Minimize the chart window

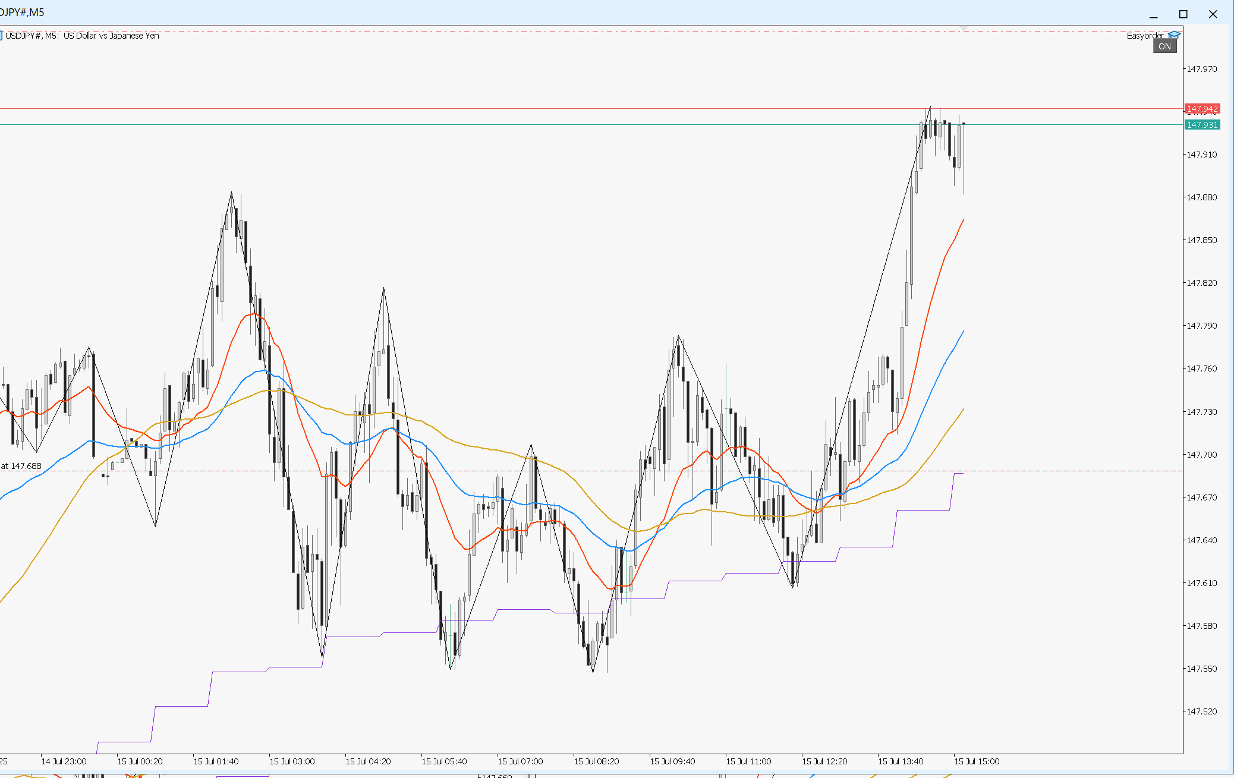pyautogui.click(x=1153, y=14)
